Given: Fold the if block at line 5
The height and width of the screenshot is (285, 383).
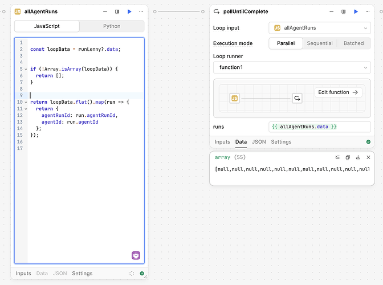Looking at the screenshot, I should click(x=26, y=69).
